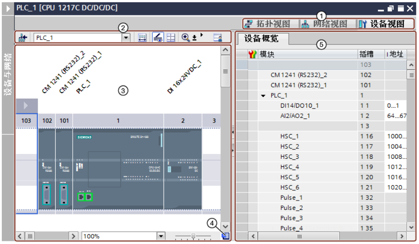Select the Pulse_3 row
Image resolution: width=419 pixels, height=244 pixels.
322,218
